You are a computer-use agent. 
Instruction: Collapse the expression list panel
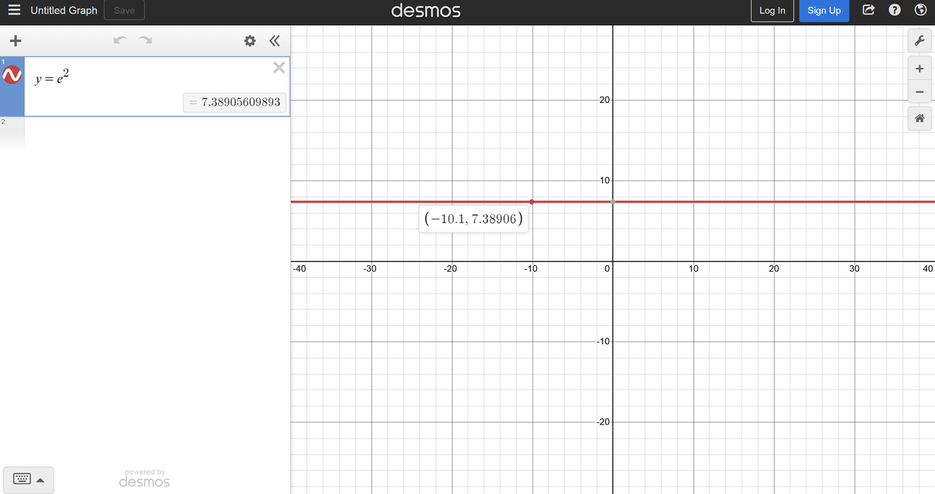tap(275, 41)
